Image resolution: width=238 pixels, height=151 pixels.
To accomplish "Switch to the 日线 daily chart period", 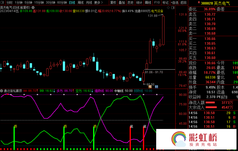I will [x=72, y=3].
